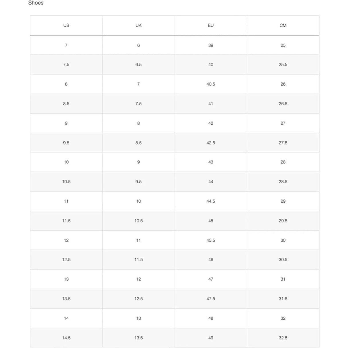Click UK size 9 cell
The image size is (348, 348).
click(138, 162)
